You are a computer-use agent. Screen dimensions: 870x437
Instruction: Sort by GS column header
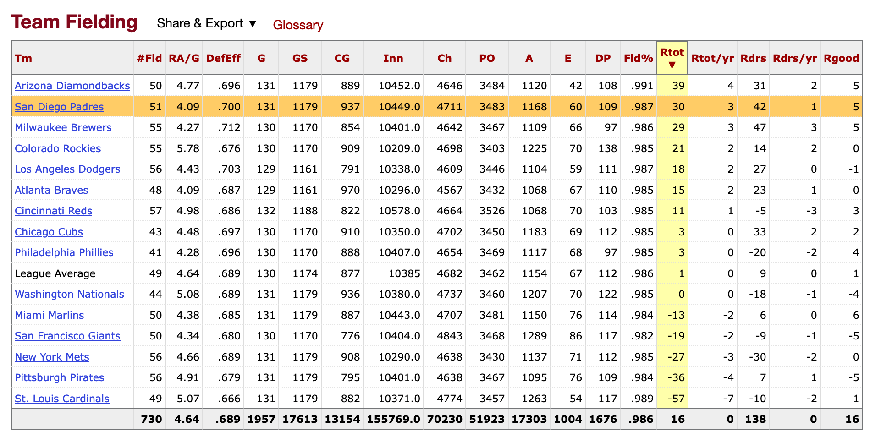coord(300,58)
